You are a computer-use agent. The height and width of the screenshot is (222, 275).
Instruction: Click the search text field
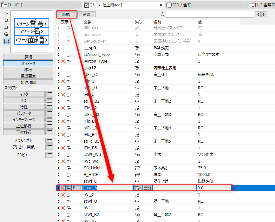pos(210,14)
